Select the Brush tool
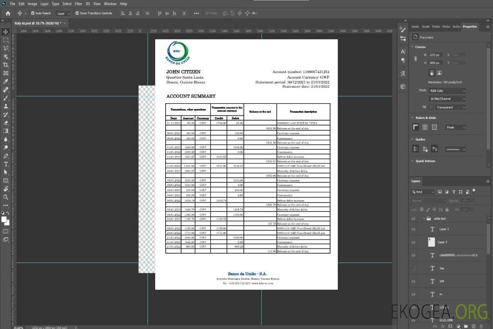 coord(5,98)
